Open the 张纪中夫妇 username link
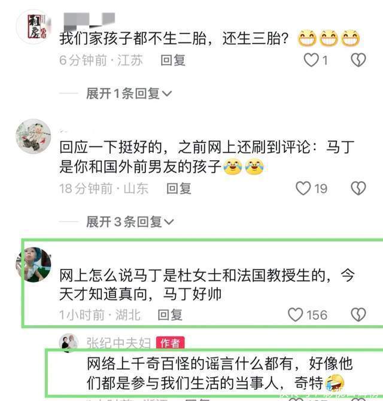This screenshot has height=401, width=383. click(118, 342)
